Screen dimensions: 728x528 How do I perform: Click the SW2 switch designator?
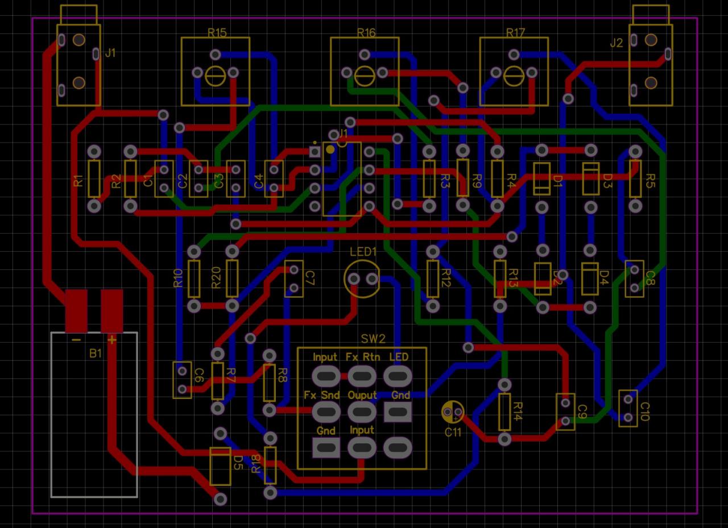click(x=374, y=339)
